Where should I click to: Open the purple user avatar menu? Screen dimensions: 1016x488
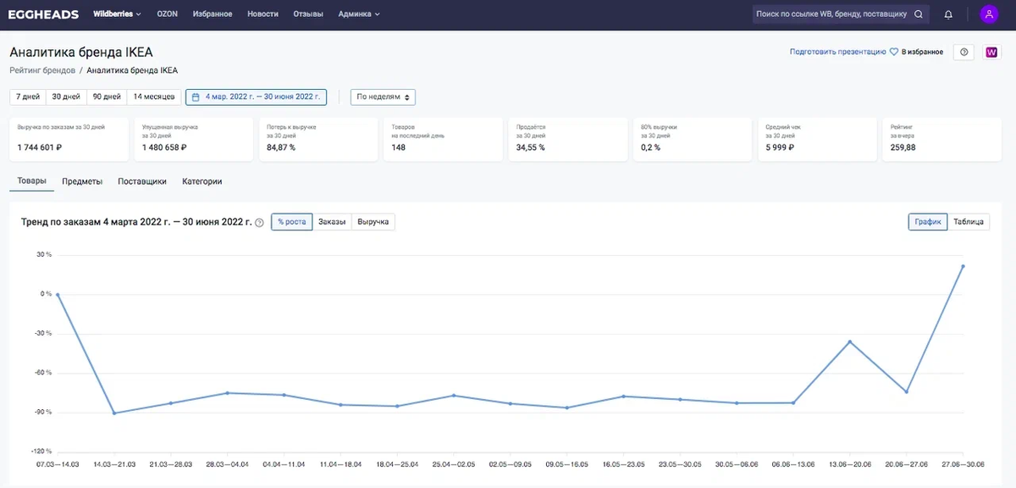pos(989,14)
